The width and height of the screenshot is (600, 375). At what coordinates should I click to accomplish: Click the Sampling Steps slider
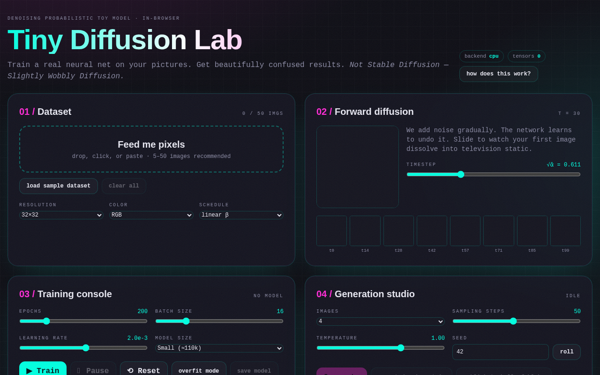coord(517,321)
